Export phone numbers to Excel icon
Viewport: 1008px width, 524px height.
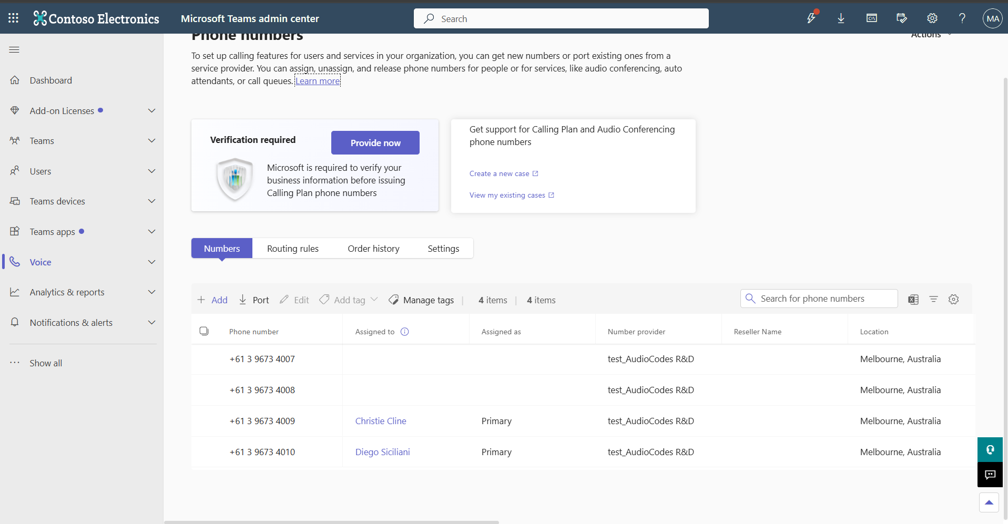913,300
